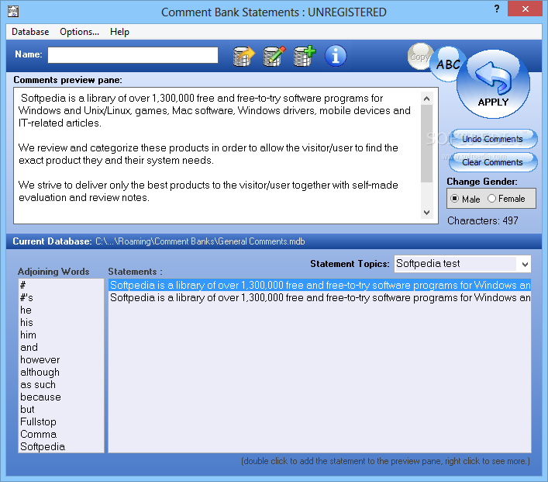Select adjoining word 'however'
This screenshot has width=548, height=482.
tap(61, 360)
